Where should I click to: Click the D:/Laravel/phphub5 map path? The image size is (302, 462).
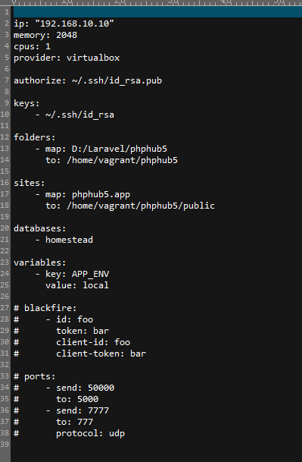click(120, 149)
